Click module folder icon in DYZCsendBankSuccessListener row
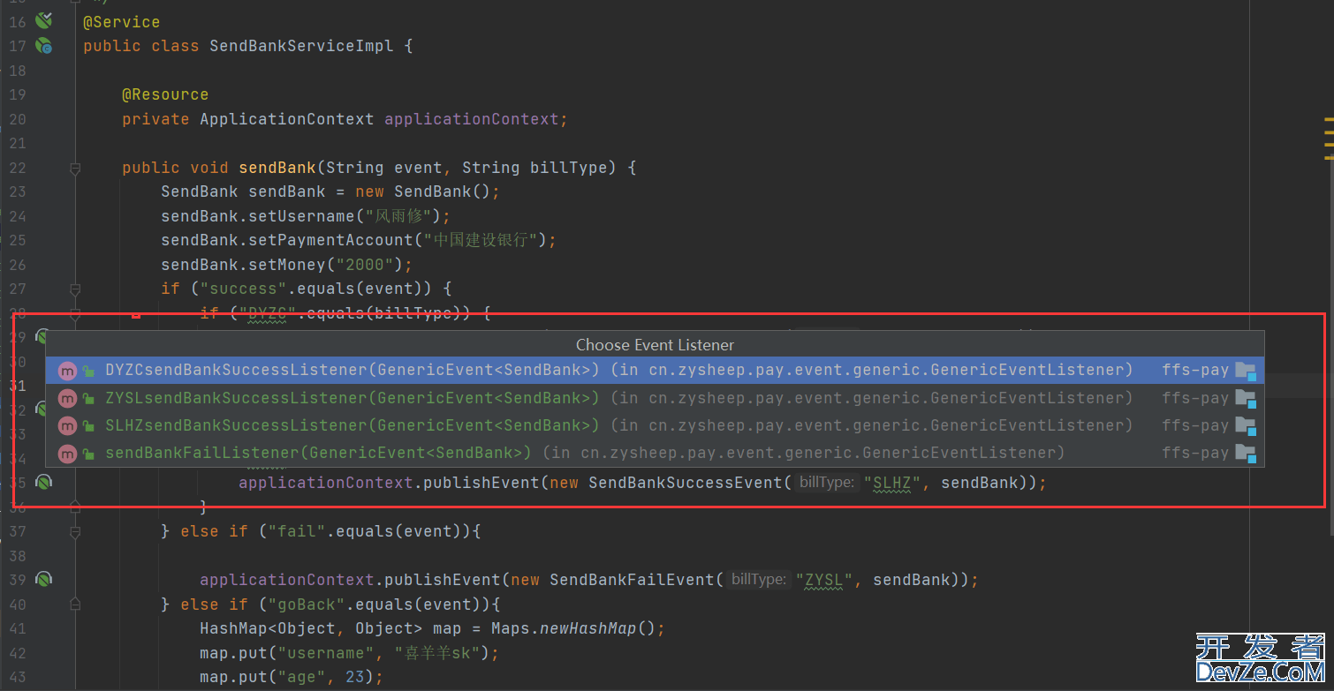The image size is (1334, 691). [1246, 371]
